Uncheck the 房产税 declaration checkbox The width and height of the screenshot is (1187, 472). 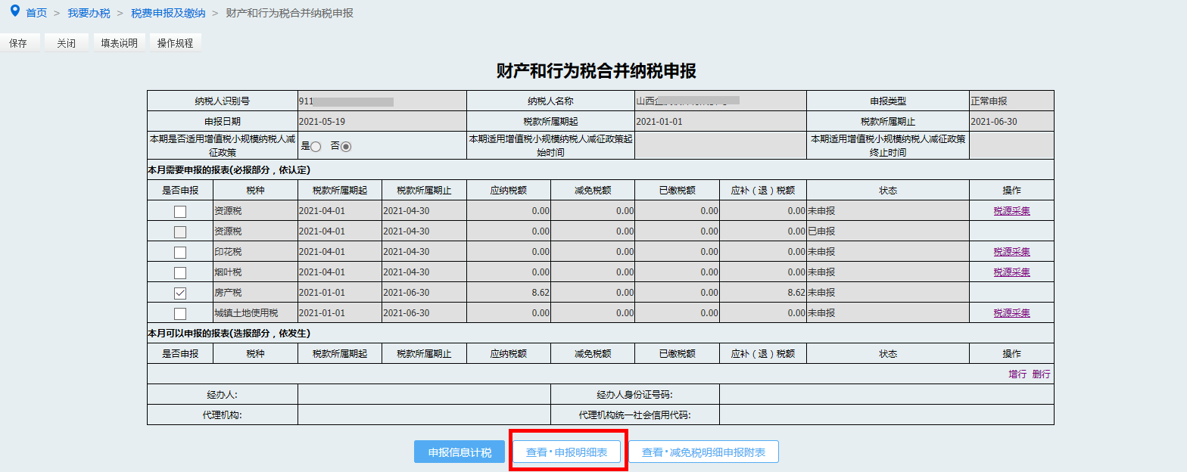pos(180,293)
